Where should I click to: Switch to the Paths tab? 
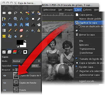coord(20,52)
